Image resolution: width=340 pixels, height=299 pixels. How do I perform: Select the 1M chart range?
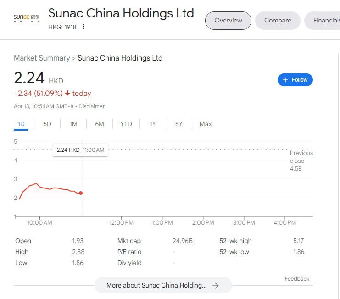coord(73,124)
